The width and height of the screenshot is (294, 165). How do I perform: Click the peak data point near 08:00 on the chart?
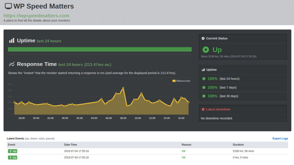123,88
